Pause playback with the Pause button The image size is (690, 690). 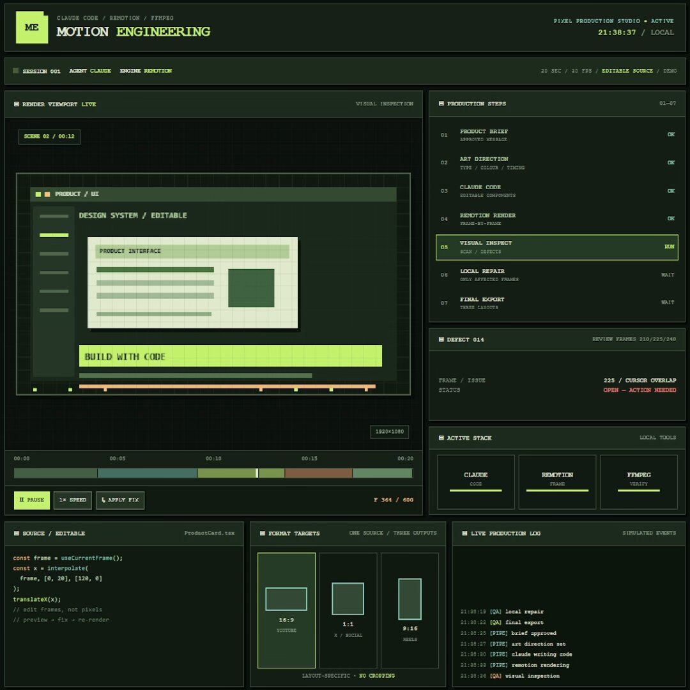pyautogui.click(x=32, y=500)
